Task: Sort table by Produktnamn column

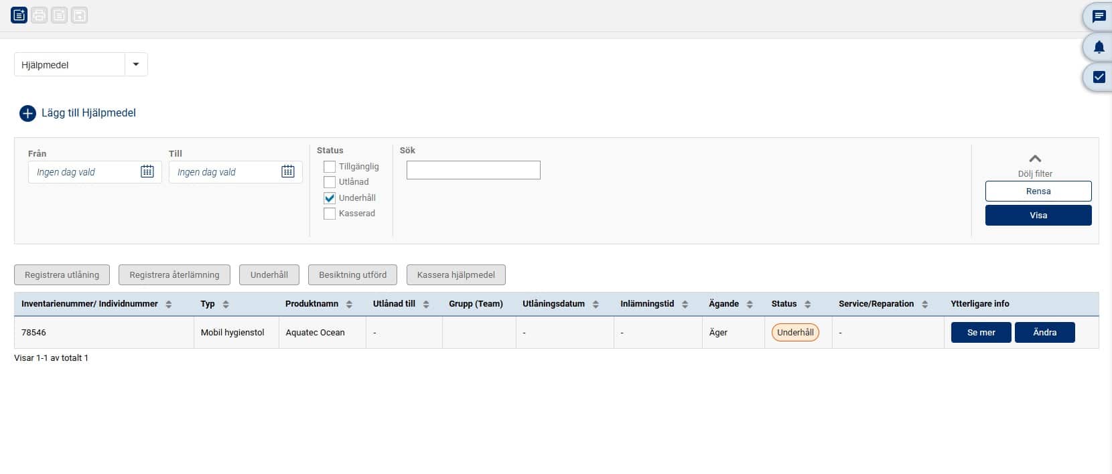Action: (x=349, y=304)
